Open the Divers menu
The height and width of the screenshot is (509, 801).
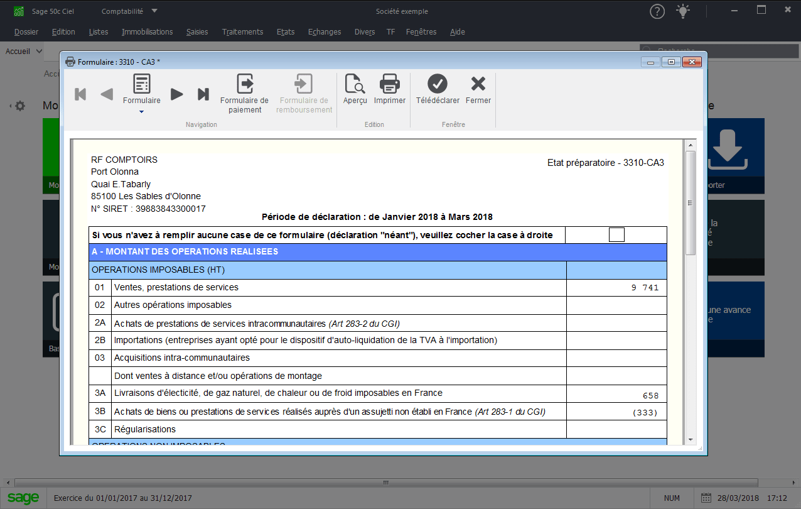pos(365,32)
